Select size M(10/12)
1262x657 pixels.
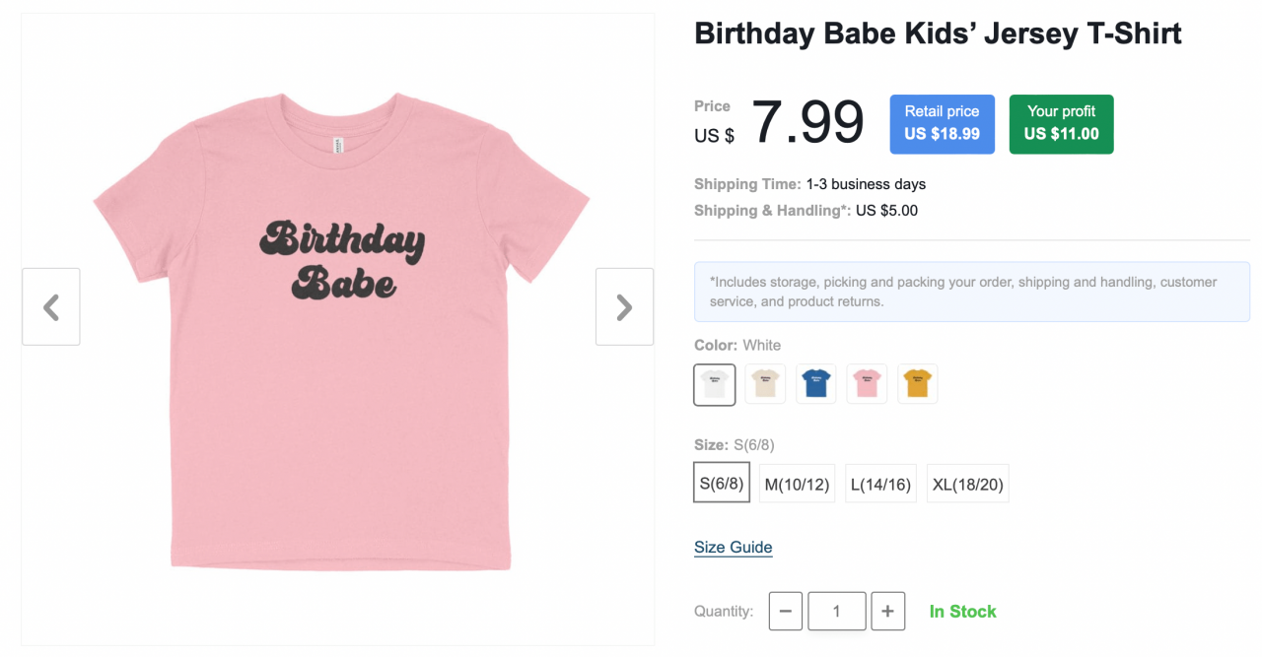[797, 483]
